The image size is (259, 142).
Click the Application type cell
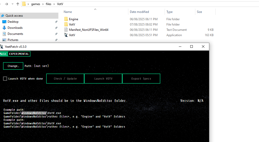point(174,35)
